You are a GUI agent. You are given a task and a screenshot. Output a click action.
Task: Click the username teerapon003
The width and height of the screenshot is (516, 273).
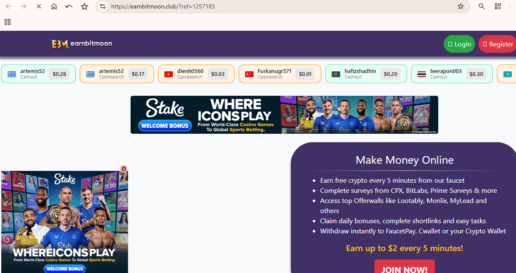point(446,71)
